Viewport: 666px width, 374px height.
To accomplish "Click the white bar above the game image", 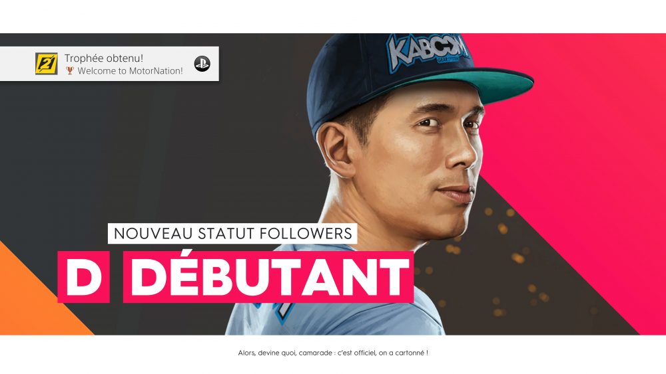I will click(x=333, y=17).
